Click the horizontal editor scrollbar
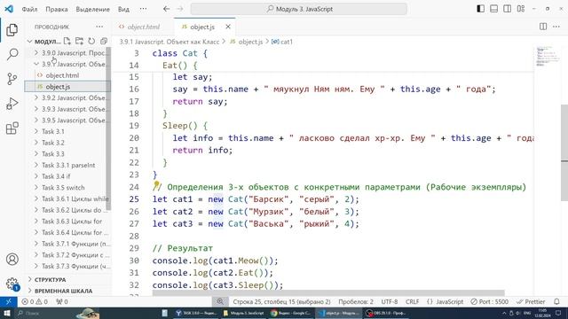This screenshot has height=319, width=568. (328, 292)
